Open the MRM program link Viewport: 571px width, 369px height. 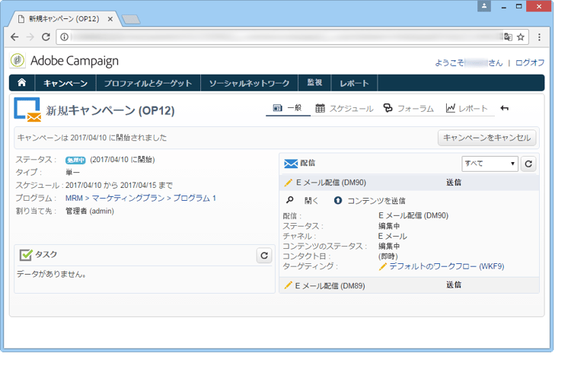74,198
